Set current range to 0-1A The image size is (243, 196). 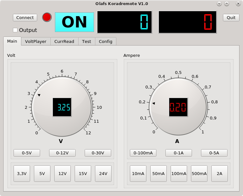(x=178, y=153)
